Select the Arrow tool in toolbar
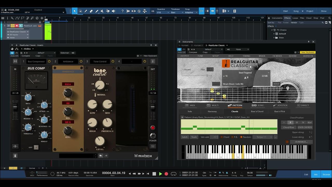 tap(75, 11)
